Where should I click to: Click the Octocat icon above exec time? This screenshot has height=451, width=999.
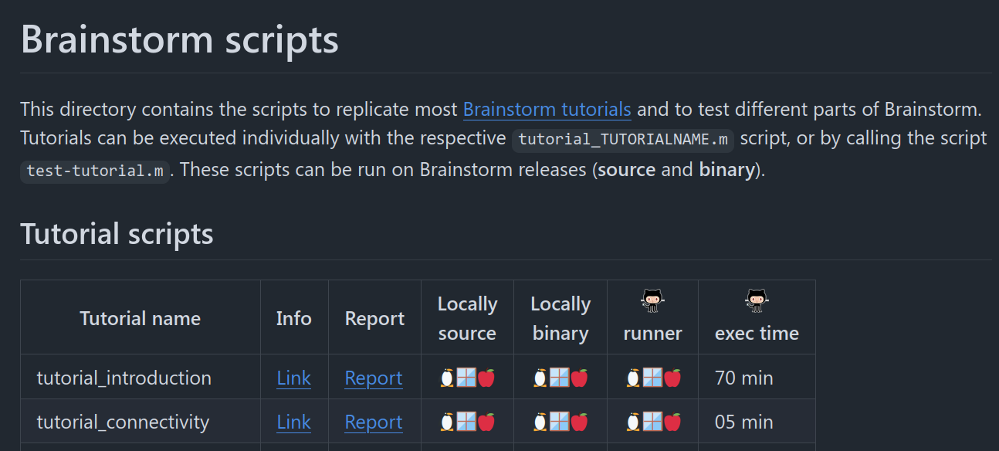757,301
